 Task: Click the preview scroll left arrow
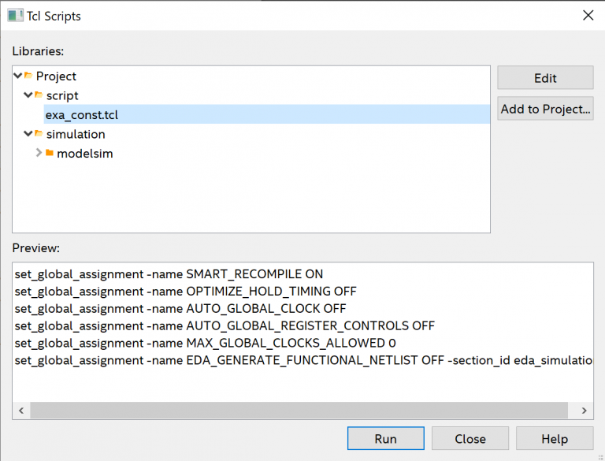pyautogui.click(x=22, y=411)
